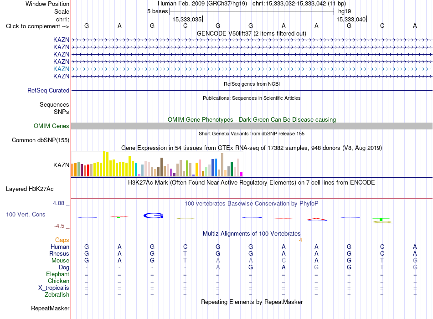Screen dimensions: 433x319
Task: Click the RepeatMasker track label
Action: (50, 308)
